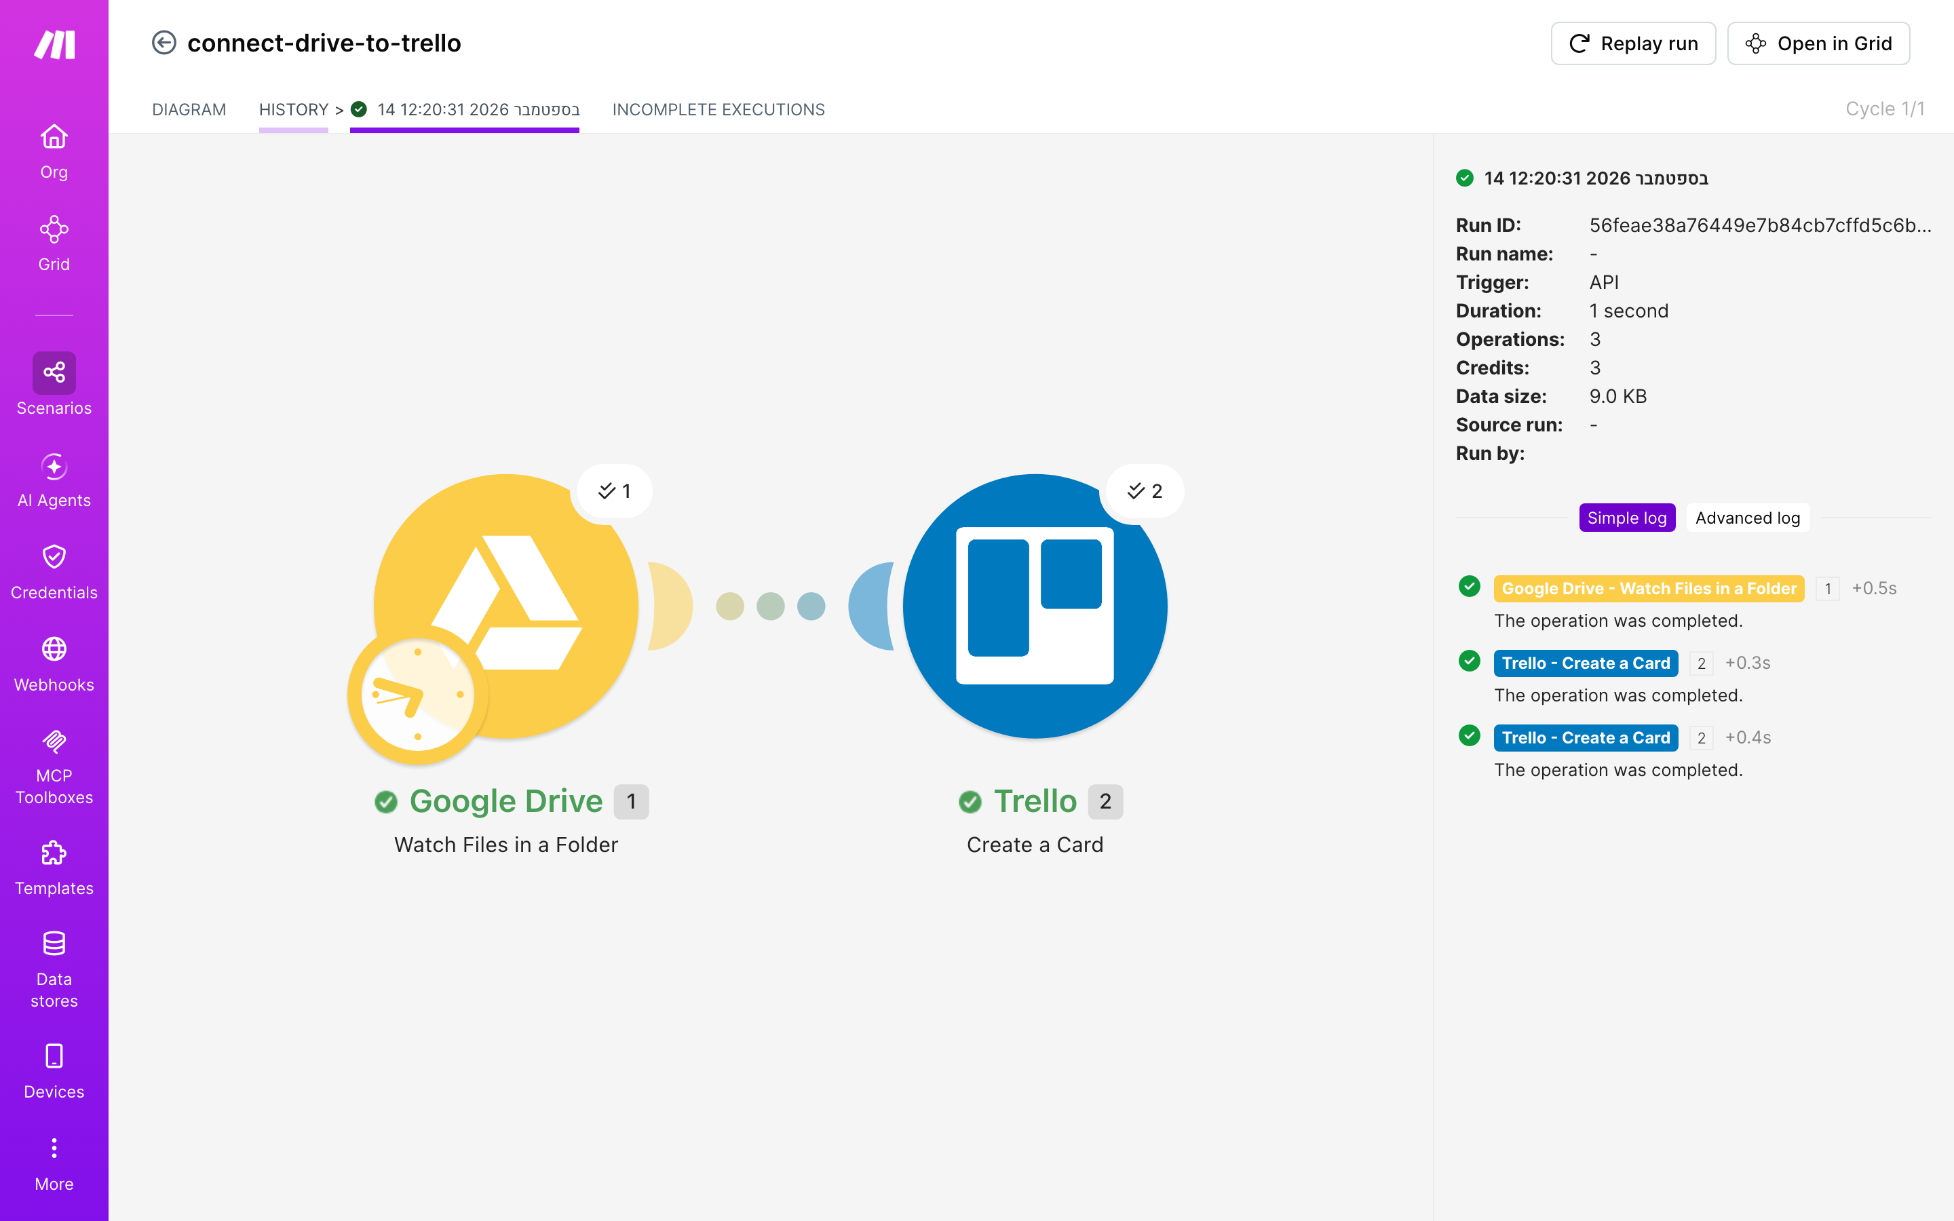Click the Replay run button
Viewport: 1954px width, 1221px height.
pyautogui.click(x=1632, y=43)
